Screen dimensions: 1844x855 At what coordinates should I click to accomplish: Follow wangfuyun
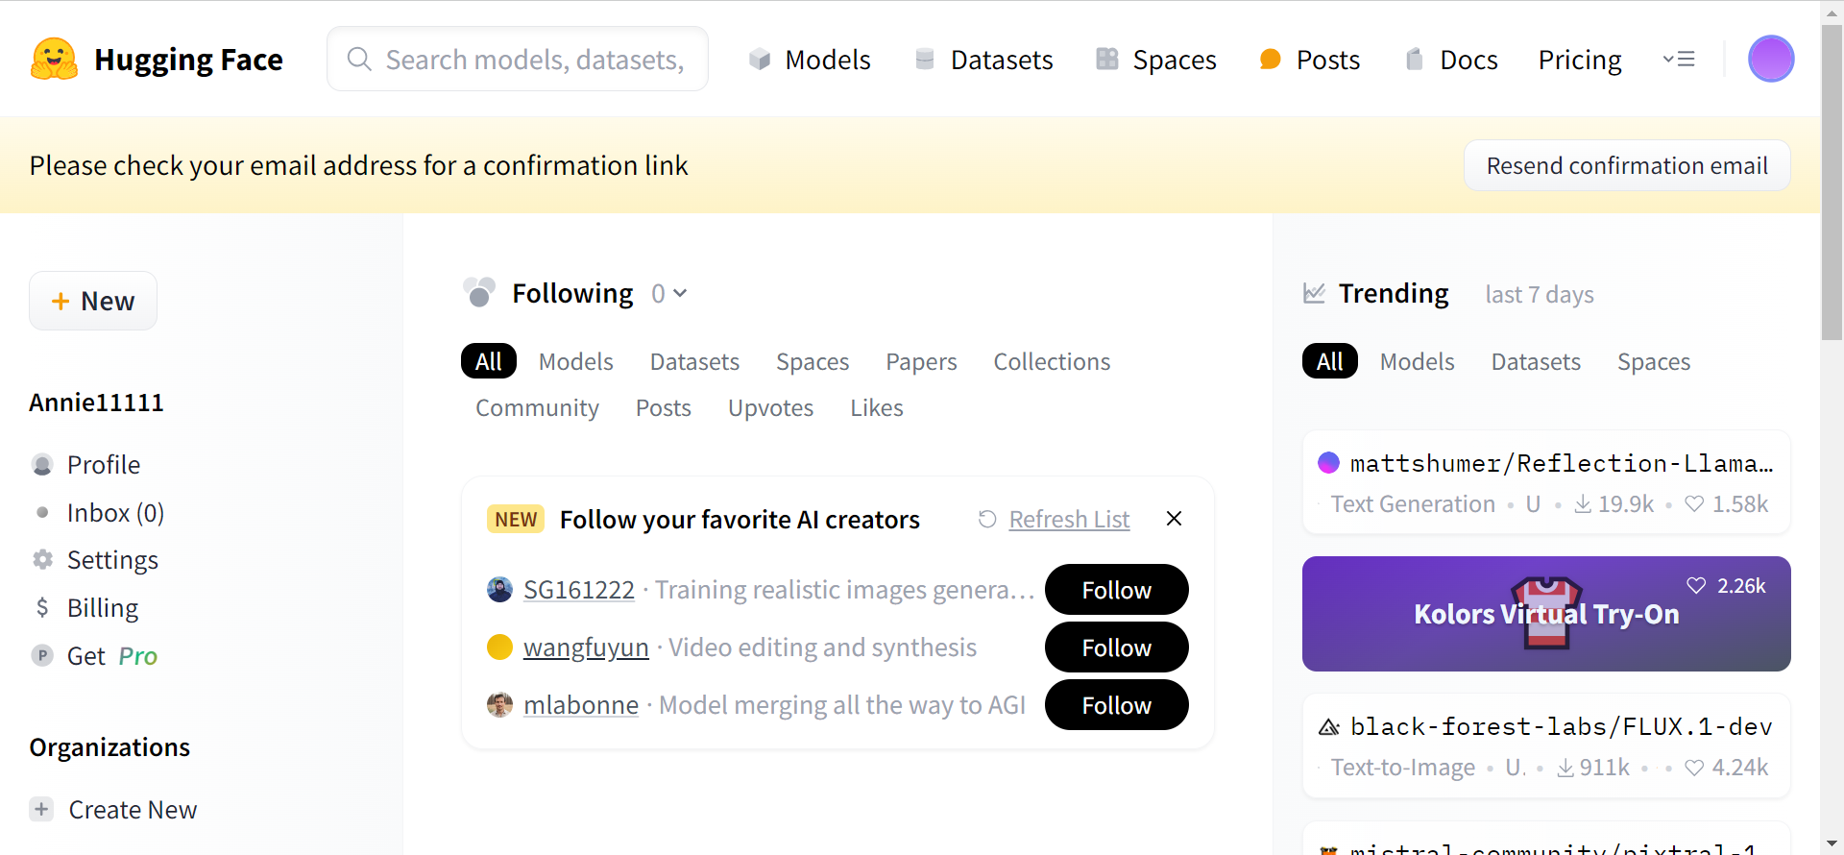pos(1116,647)
